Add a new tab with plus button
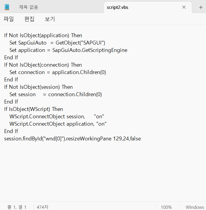Viewport: 206px width, 210px height. coord(201,7)
